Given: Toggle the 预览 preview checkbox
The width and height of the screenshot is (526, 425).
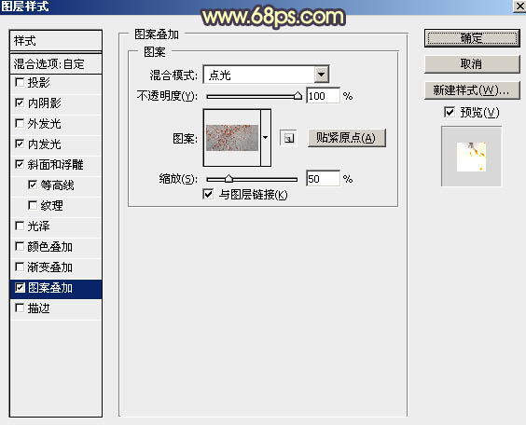Looking at the screenshot, I should point(450,112).
